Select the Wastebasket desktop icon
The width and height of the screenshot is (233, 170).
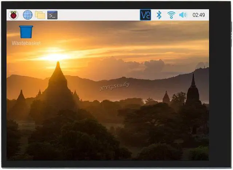point(26,32)
